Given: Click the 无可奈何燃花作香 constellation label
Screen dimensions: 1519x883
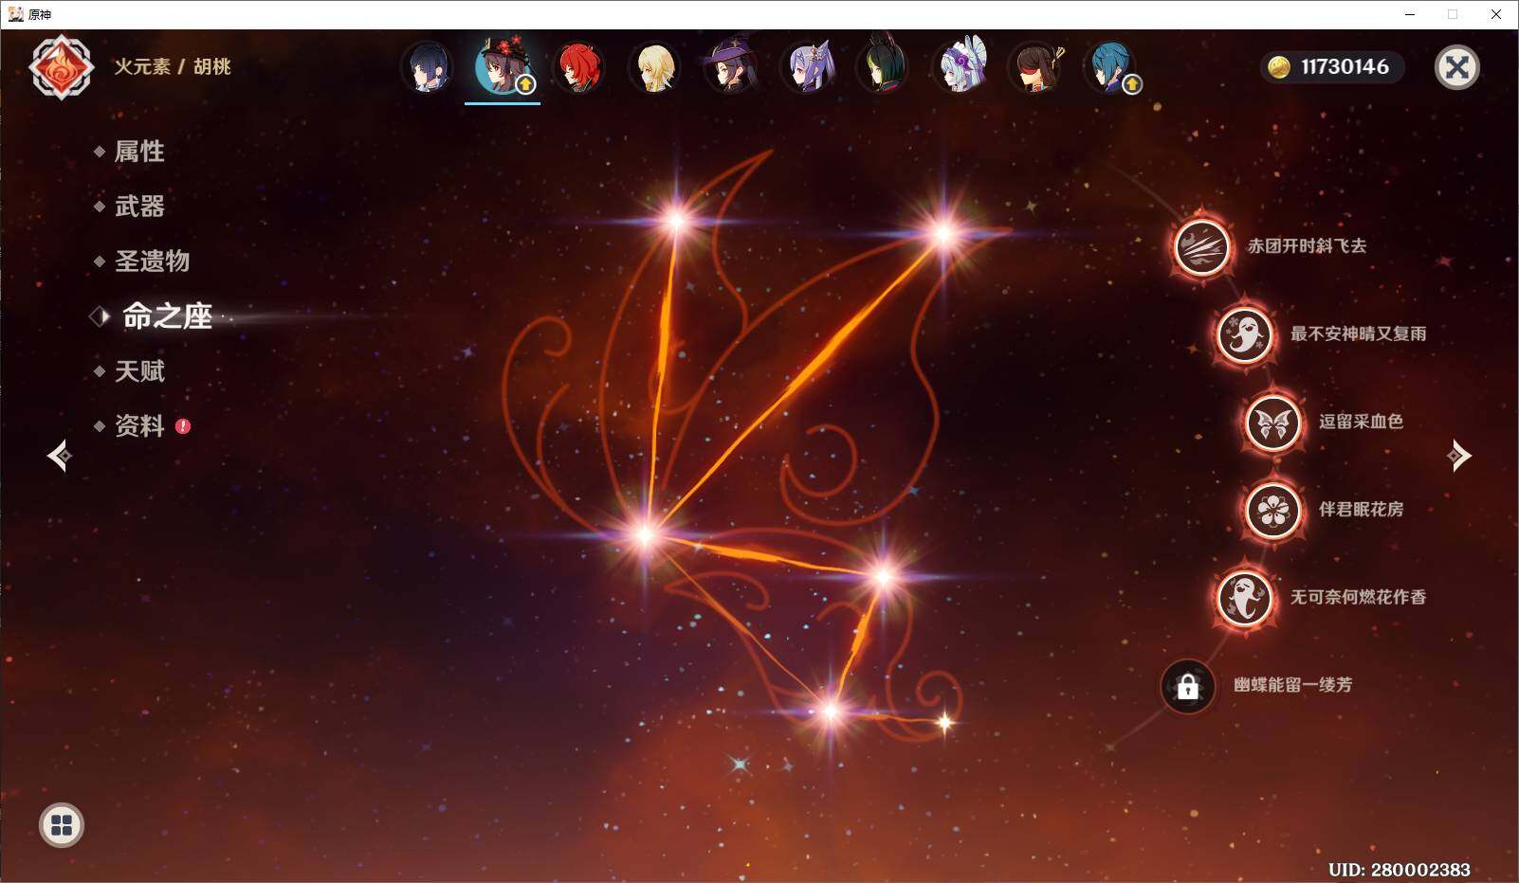Looking at the screenshot, I should (x=1358, y=597).
